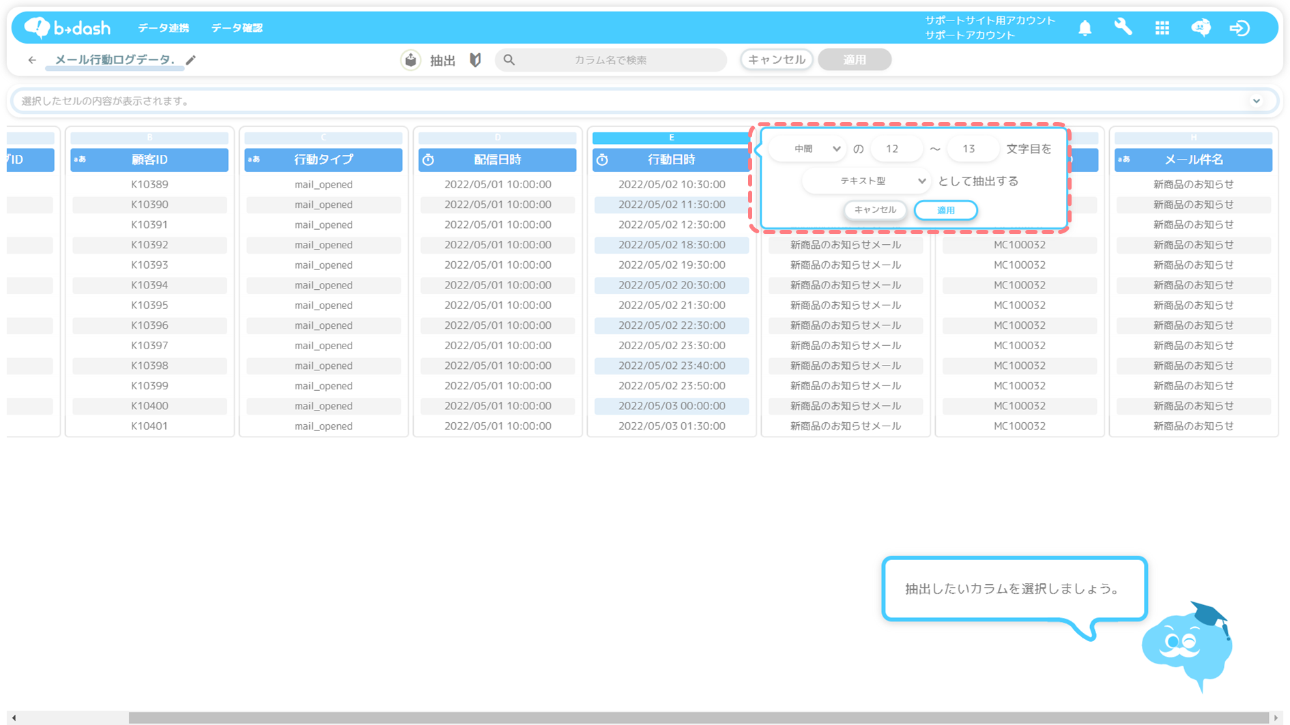Click the search magnifier icon

509,60
